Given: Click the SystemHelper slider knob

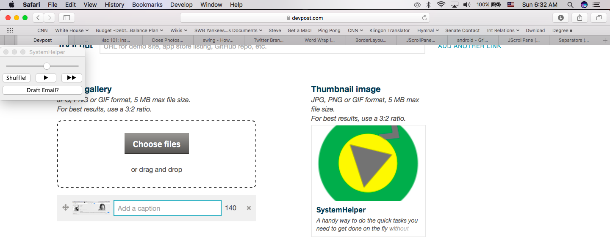Looking at the screenshot, I should [47, 66].
